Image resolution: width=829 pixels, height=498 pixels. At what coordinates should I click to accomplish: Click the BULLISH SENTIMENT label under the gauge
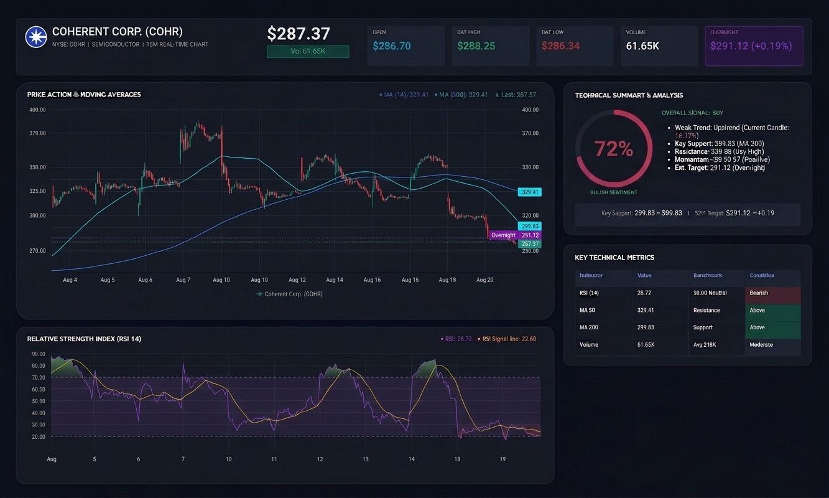pos(614,193)
